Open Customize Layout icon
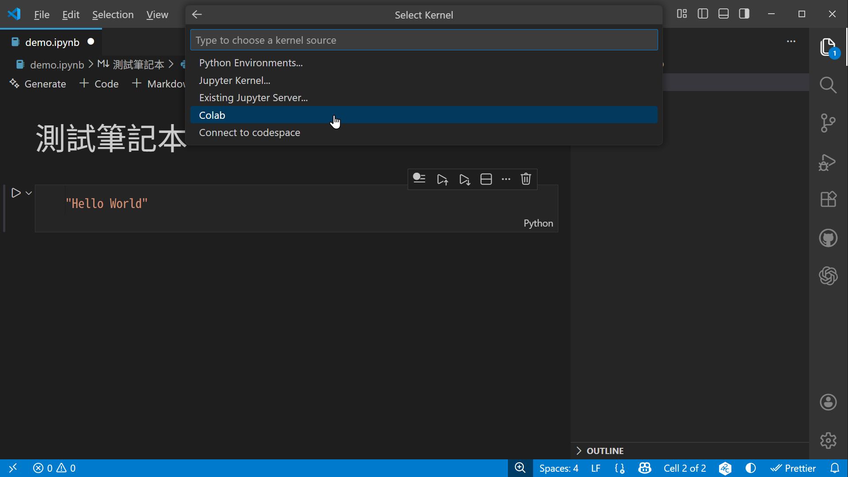This screenshot has width=848, height=477. (682, 14)
